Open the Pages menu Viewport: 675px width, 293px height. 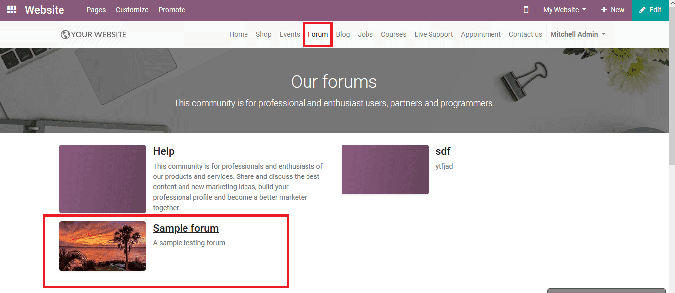(x=96, y=10)
